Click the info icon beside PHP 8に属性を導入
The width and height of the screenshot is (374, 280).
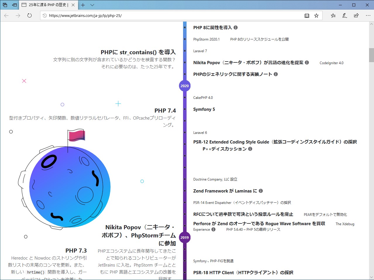click(x=236, y=27)
